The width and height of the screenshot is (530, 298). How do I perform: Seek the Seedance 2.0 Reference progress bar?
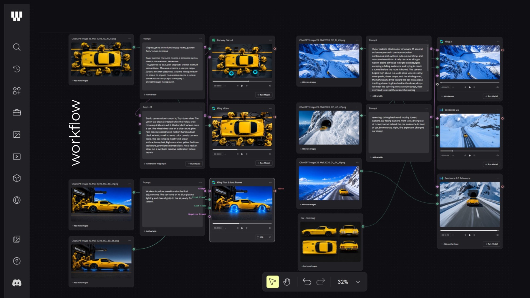coord(470,230)
